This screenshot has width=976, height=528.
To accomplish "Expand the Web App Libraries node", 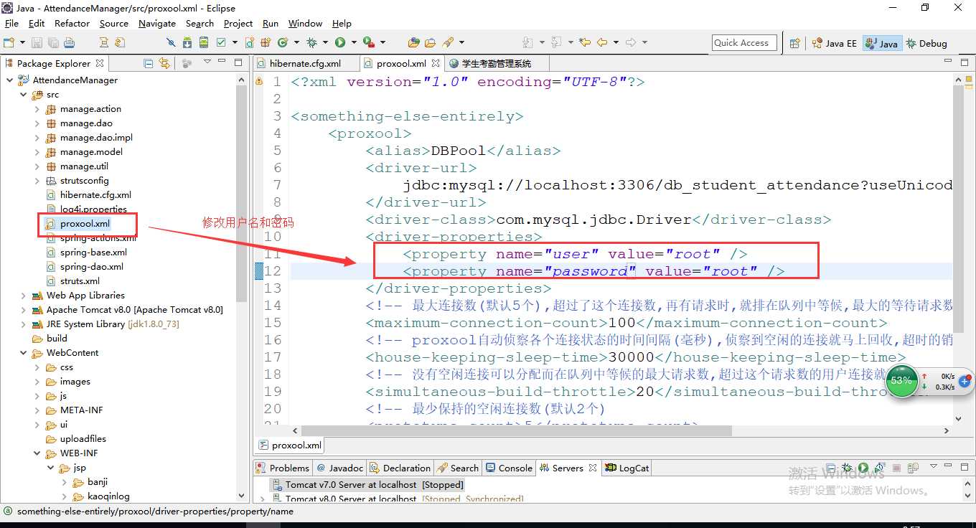I will tap(24, 296).
